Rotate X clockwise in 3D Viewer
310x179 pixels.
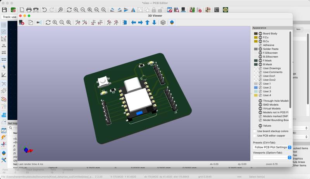78,22
